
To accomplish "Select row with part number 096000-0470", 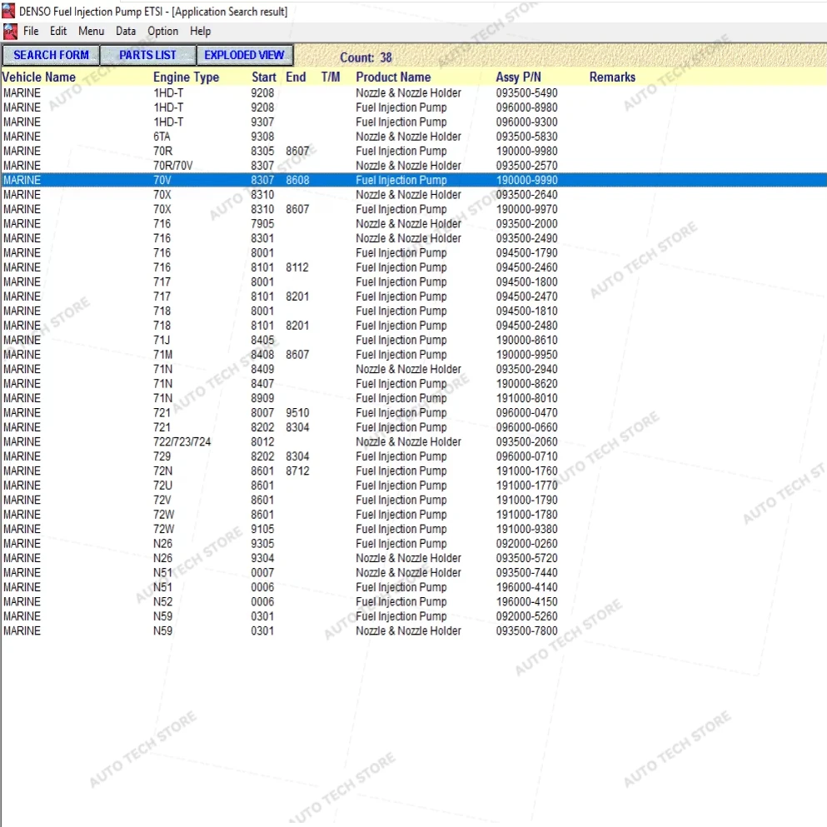I will (413, 413).
